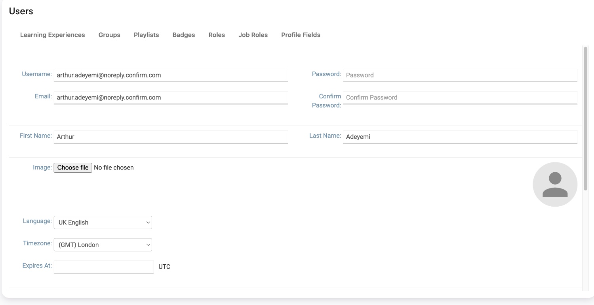Click the First Name field
The width and height of the screenshot is (594, 305).
(x=171, y=137)
